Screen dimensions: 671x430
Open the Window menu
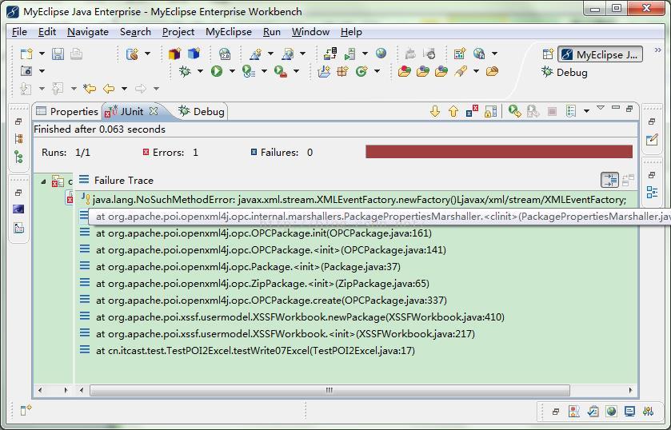point(310,32)
